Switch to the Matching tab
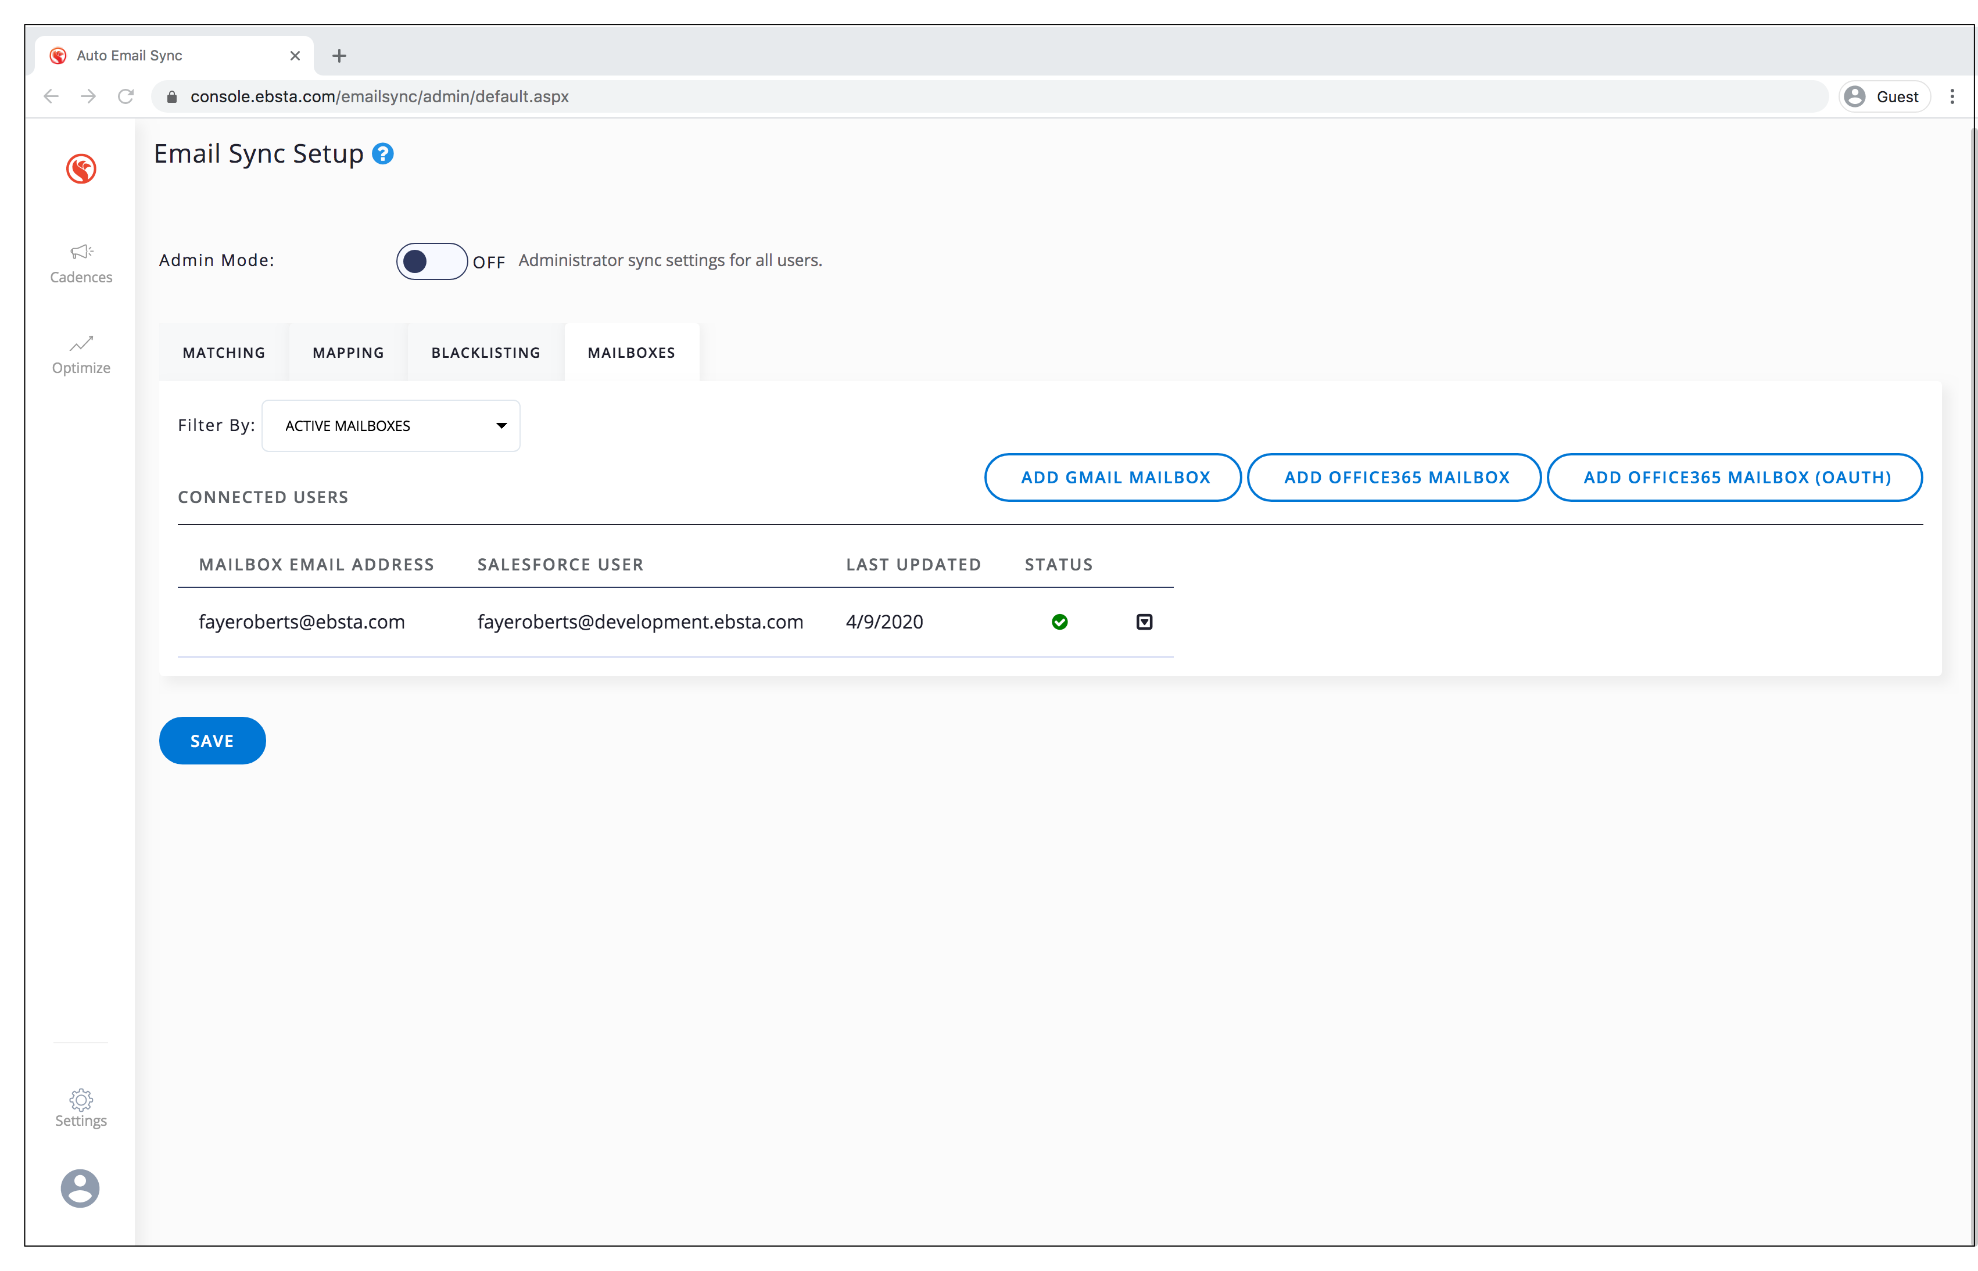This screenshot has width=1978, height=1271. [x=224, y=353]
